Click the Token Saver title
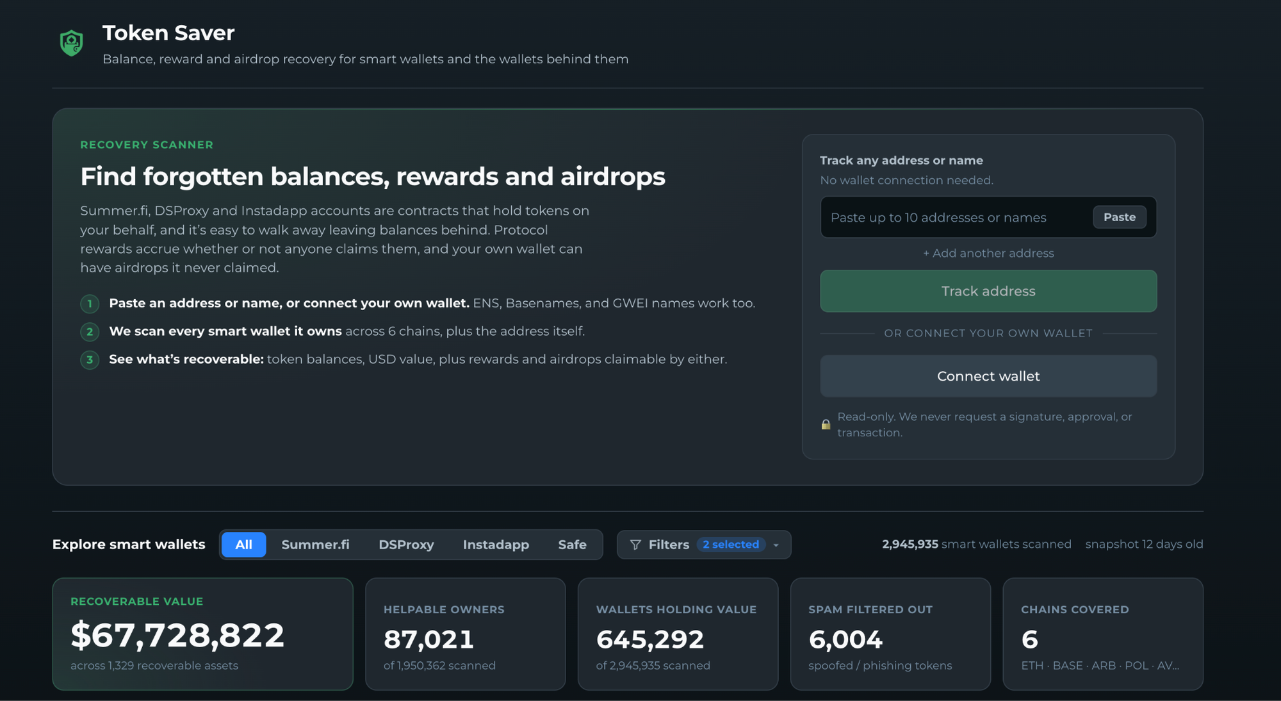The height and width of the screenshot is (701, 1281). (x=168, y=33)
